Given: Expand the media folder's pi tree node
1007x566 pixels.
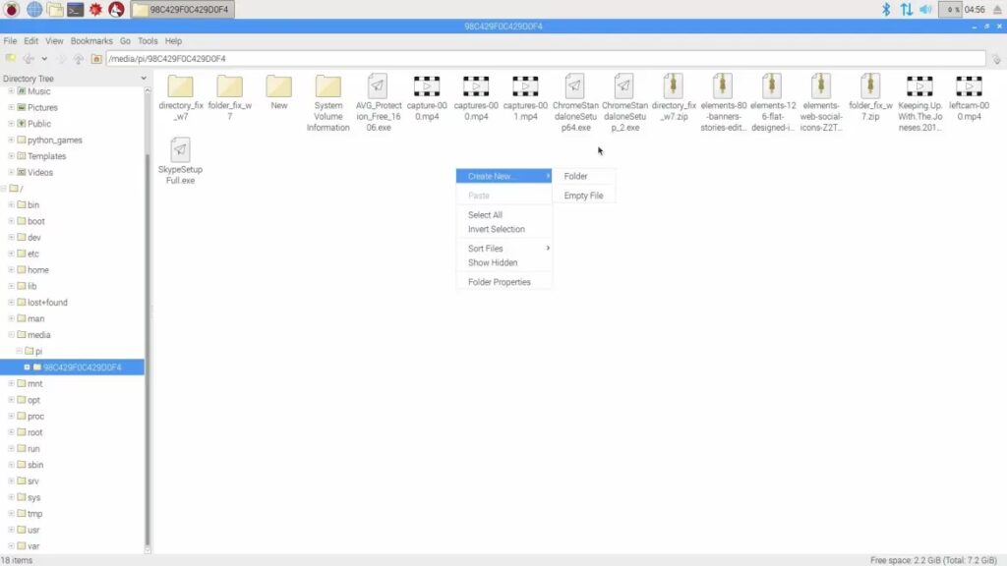Looking at the screenshot, I should click(x=20, y=351).
